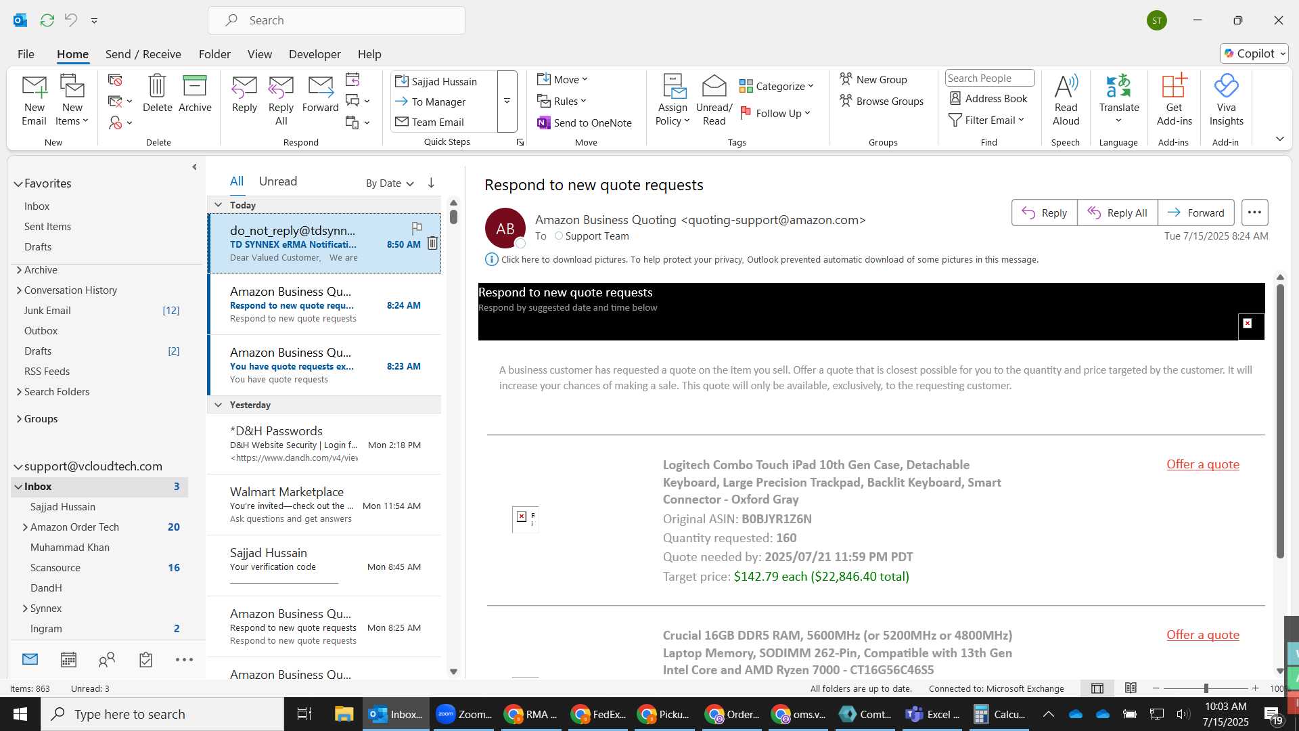
Task: Switch to Normal view in status bar
Action: click(x=1097, y=688)
